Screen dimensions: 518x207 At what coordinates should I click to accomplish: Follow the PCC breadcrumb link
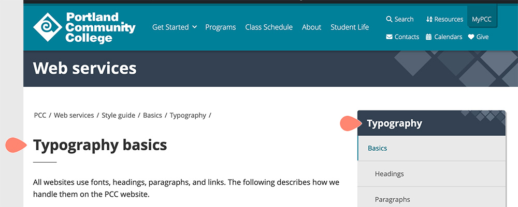(x=40, y=115)
